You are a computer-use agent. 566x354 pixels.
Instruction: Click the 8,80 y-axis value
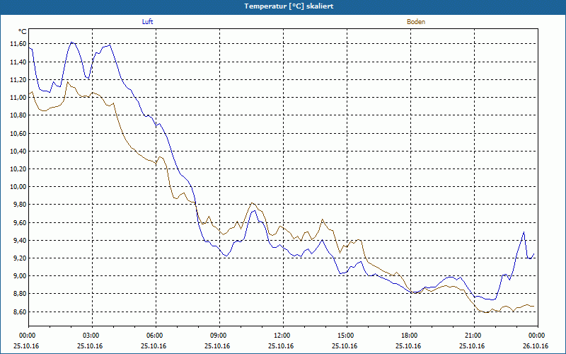point(21,294)
